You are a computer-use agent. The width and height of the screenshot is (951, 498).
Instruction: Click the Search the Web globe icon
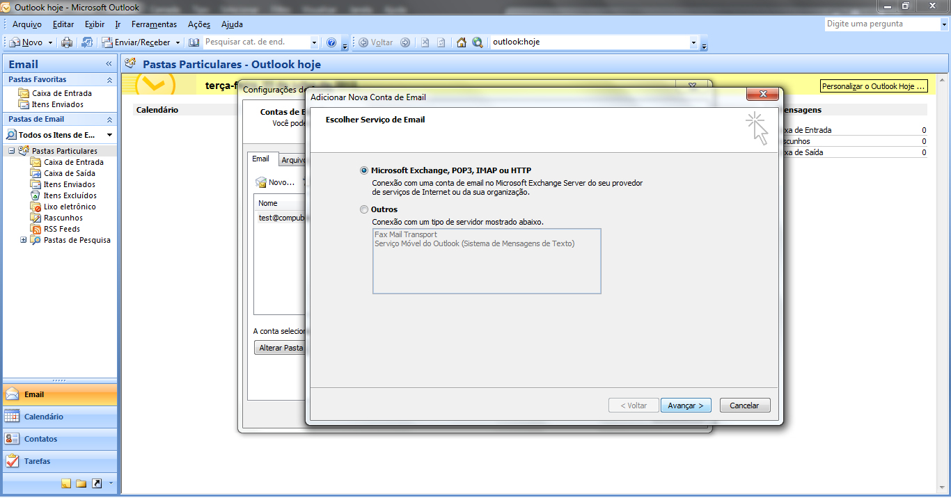pyautogui.click(x=478, y=42)
